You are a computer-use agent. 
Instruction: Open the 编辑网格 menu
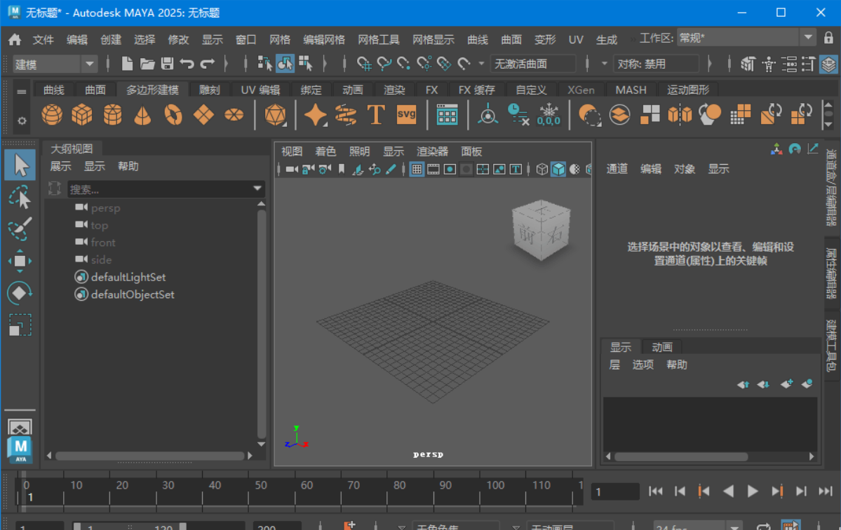324,40
